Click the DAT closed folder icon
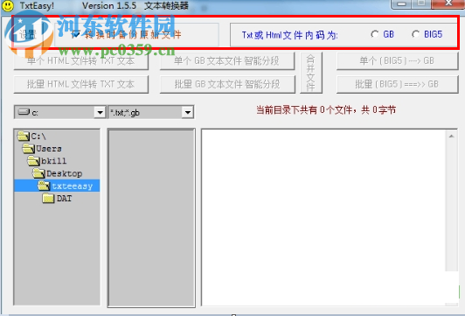The height and width of the screenshot is (316, 465). [x=48, y=198]
